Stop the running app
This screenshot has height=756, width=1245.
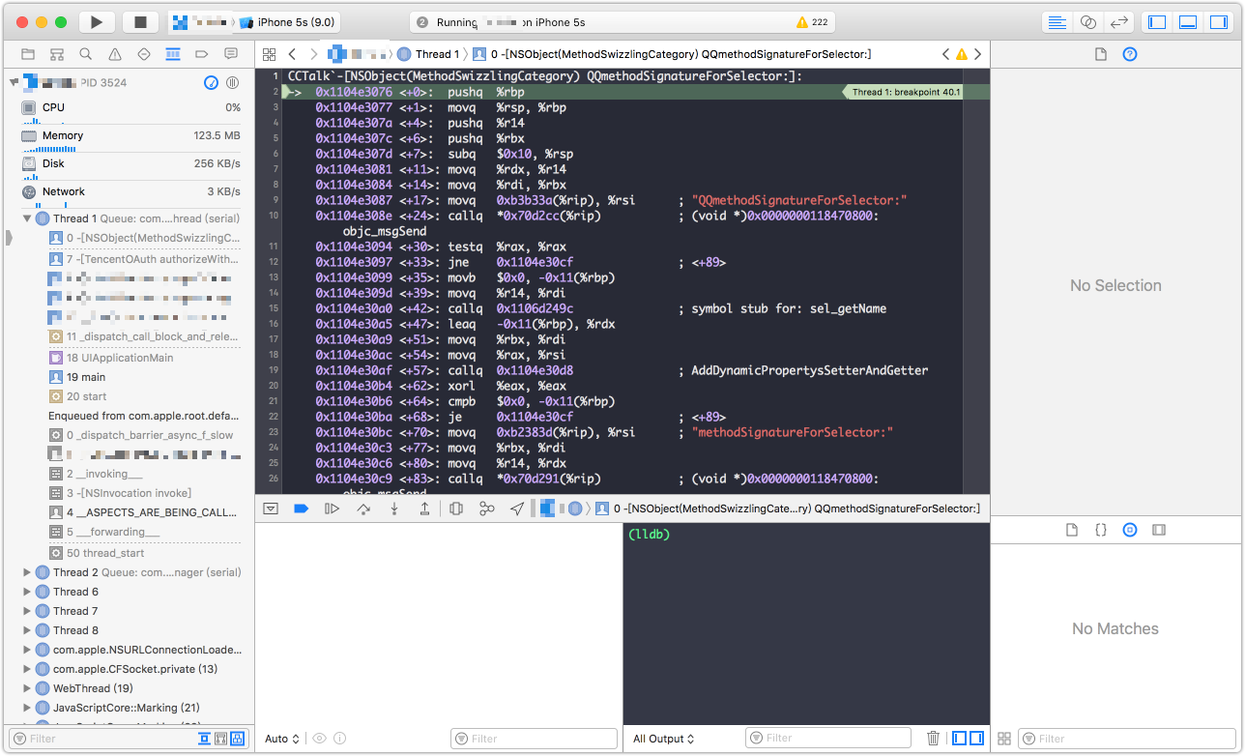point(140,22)
